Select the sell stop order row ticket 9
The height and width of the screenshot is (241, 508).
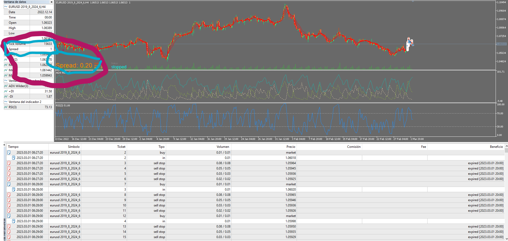pos(159,200)
